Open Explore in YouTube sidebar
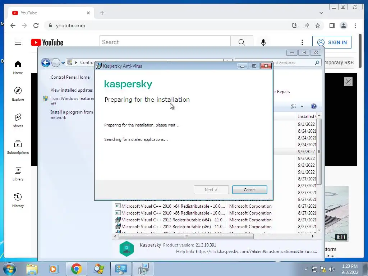 point(18,94)
